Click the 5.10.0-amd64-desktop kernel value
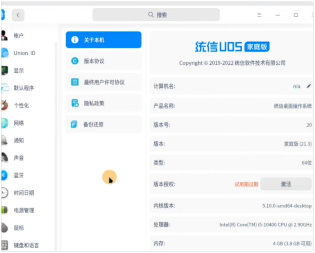 (287, 206)
